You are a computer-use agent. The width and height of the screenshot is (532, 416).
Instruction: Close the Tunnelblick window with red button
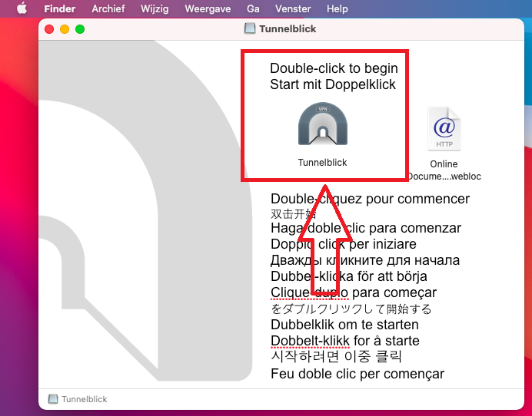click(x=49, y=29)
